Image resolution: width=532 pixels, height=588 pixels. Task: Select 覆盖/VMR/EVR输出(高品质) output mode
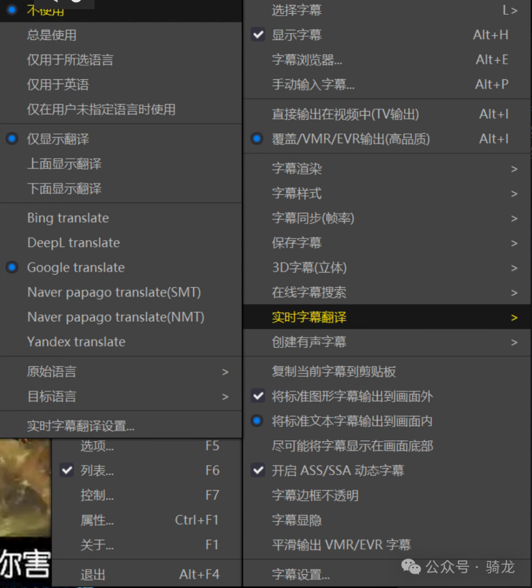[x=349, y=139]
